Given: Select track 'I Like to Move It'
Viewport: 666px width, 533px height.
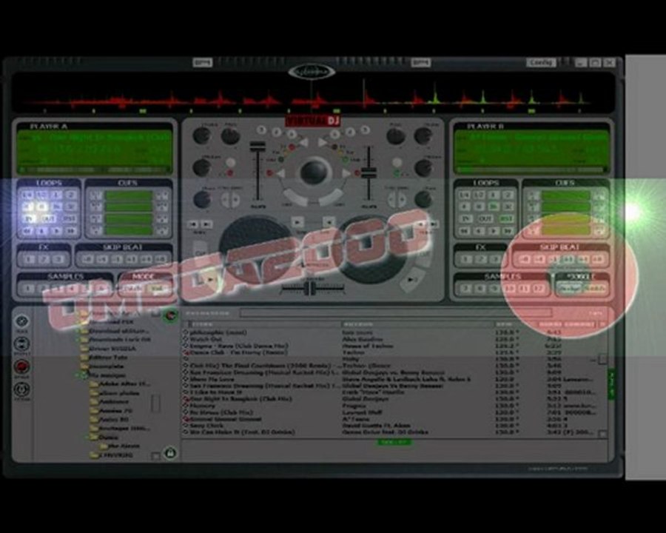Looking at the screenshot, I should tap(215, 392).
